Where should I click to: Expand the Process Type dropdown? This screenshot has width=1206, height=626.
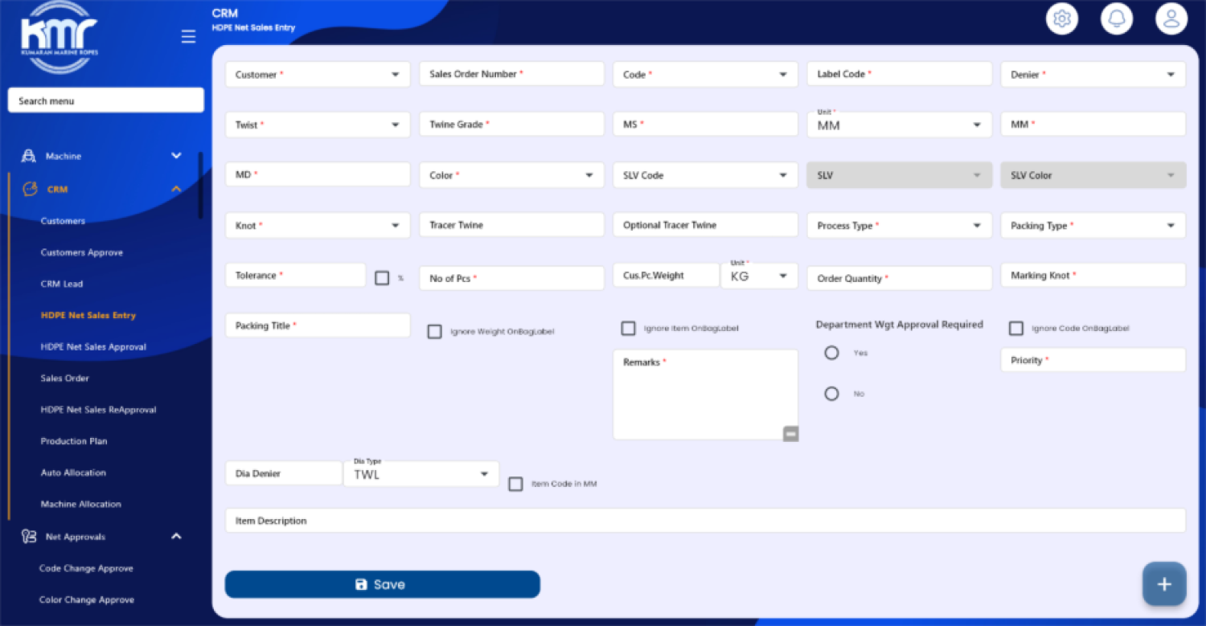(899, 226)
